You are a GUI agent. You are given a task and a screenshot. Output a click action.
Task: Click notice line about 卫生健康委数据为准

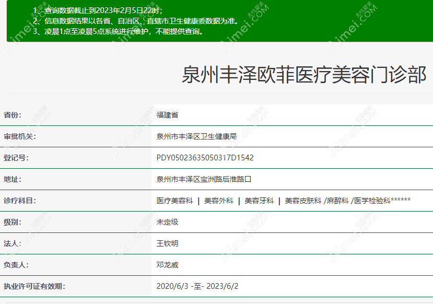[x=136, y=21]
